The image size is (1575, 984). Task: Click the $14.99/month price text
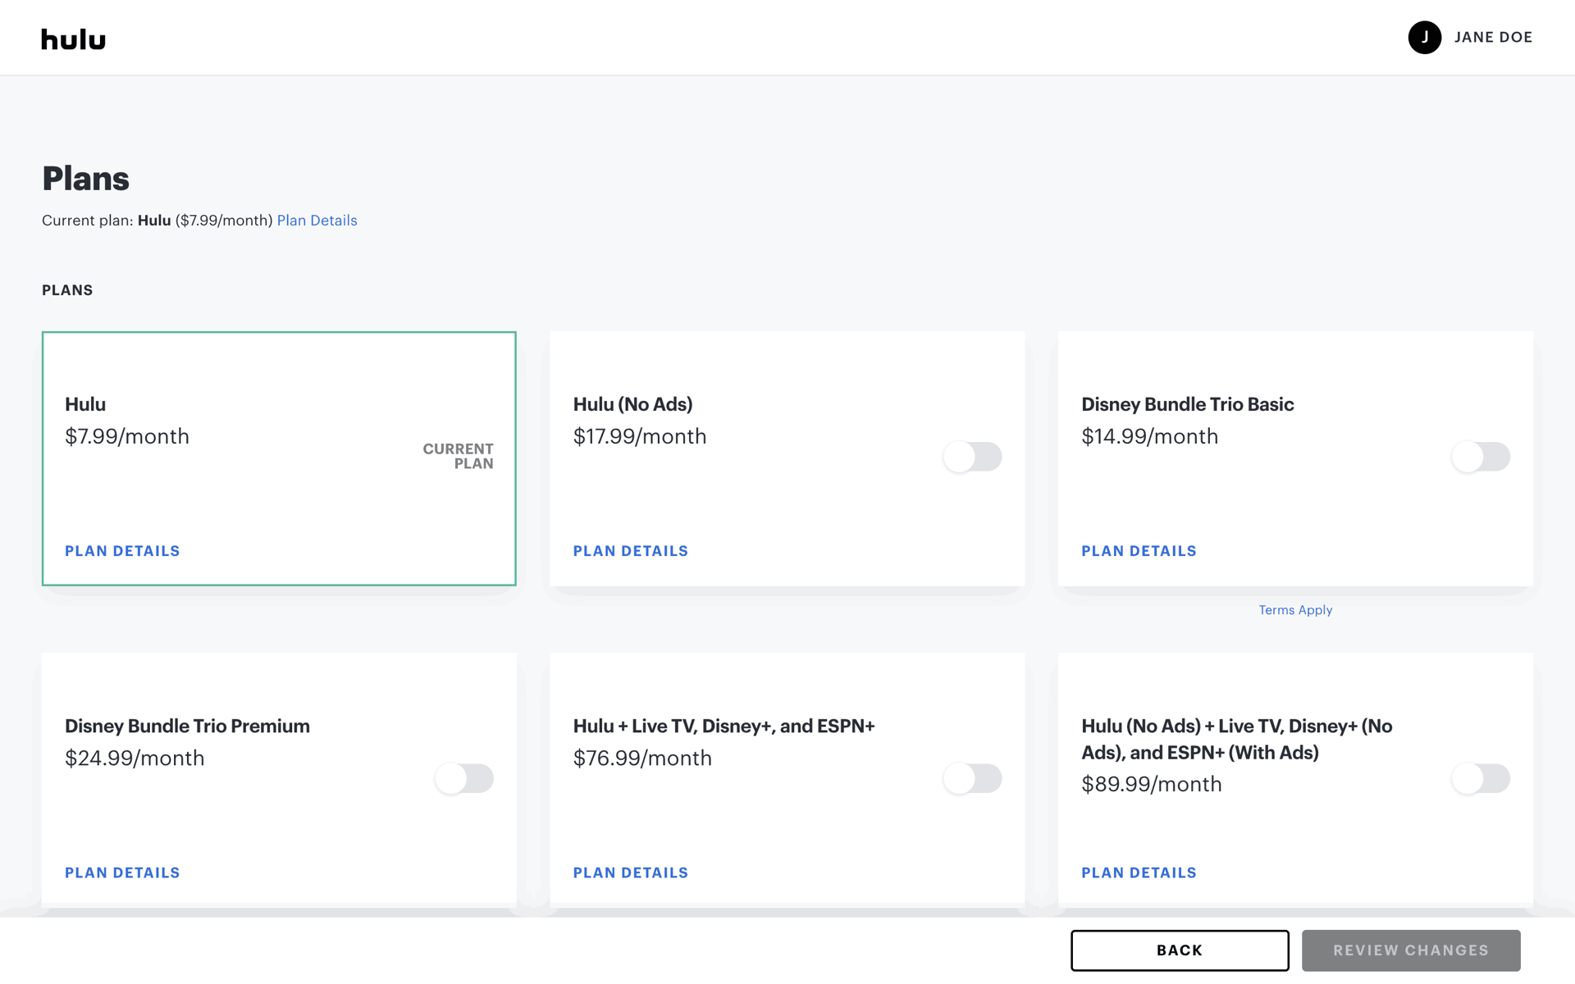[x=1149, y=437]
